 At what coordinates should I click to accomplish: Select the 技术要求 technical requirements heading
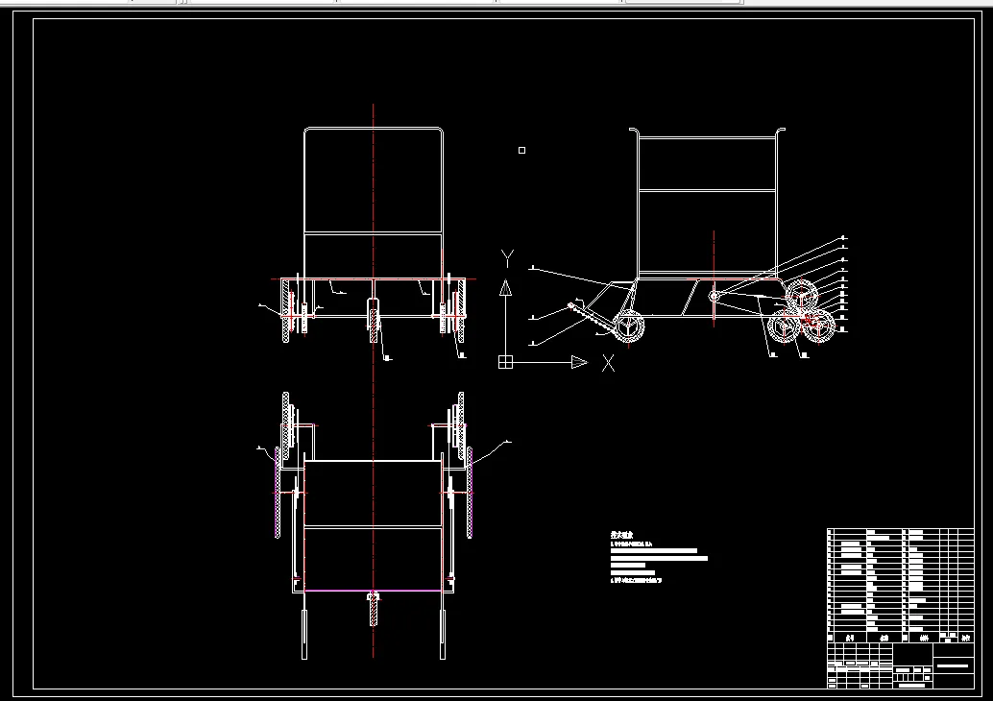point(621,535)
